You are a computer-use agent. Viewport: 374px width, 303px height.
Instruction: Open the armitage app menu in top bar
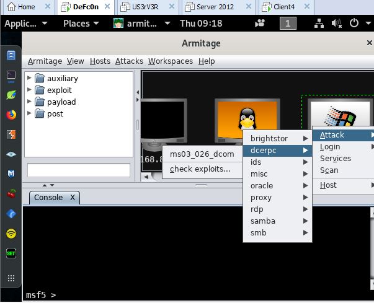tap(141, 24)
